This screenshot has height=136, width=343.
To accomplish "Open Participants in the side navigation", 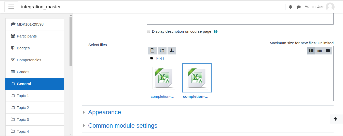I will pyautogui.click(x=35, y=36).
